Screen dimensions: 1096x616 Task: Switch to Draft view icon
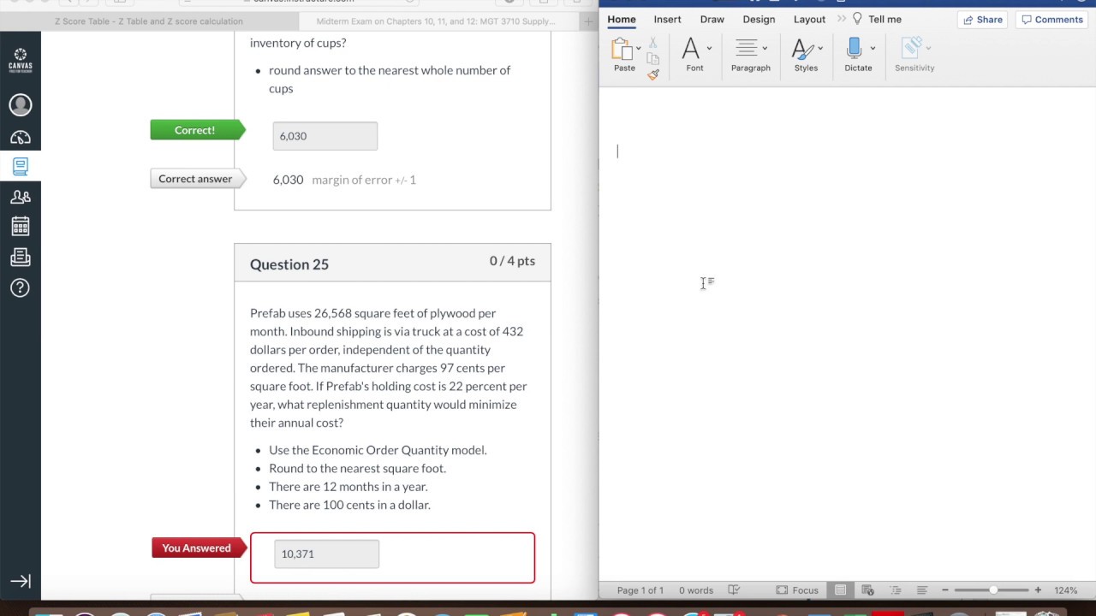point(922,590)
